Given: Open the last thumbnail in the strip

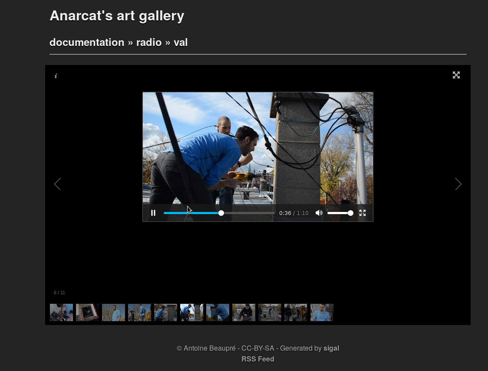Looking at the screenshot, I should [322, 312].
